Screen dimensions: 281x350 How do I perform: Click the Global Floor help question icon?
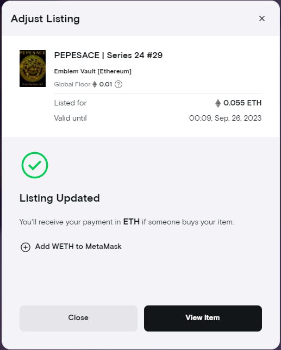tap(118, 84)
